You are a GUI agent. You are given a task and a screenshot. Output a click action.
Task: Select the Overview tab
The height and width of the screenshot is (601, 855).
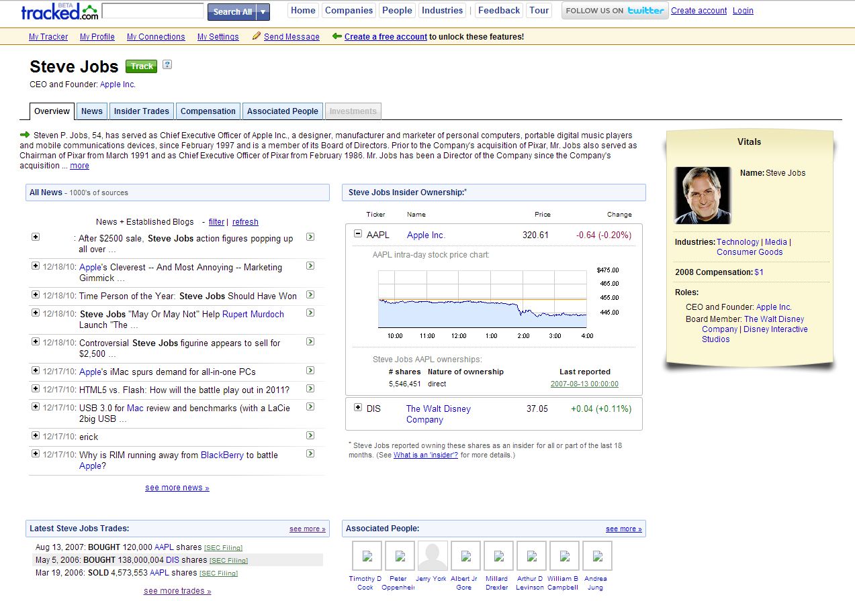[52, 111]
